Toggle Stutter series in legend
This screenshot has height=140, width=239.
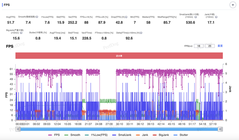click(x=181, y=135)
